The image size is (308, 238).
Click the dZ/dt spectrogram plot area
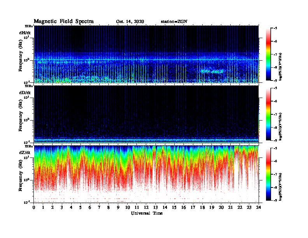tap(146, 174)
